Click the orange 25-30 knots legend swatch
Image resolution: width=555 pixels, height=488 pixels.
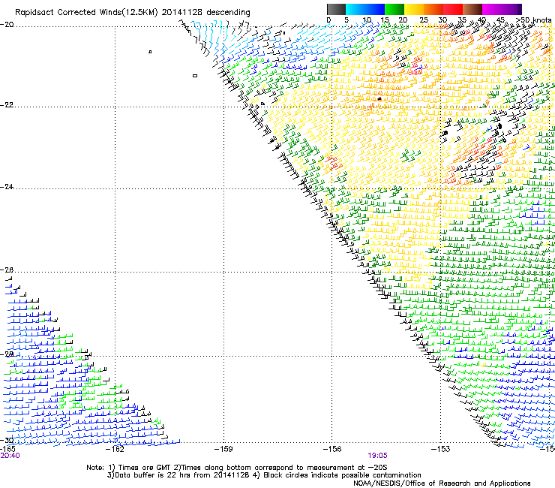coord(433,9)
